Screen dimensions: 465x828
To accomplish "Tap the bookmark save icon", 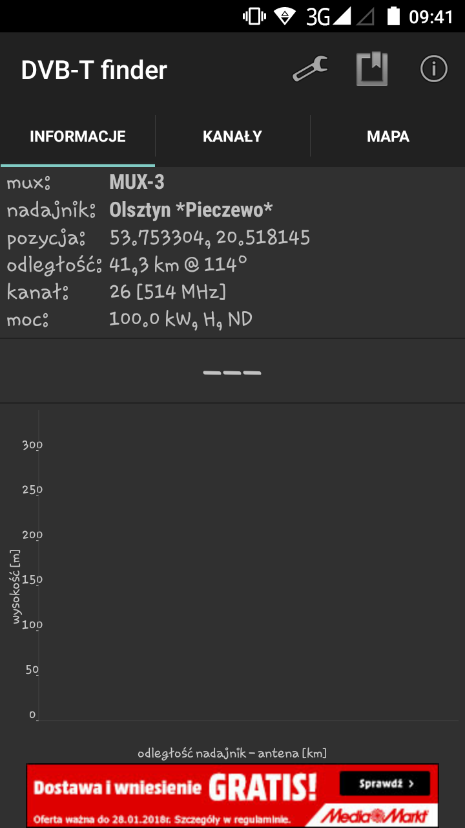I will click(372, 69).
